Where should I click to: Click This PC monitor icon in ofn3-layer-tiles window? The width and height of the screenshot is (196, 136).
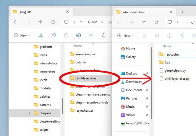pyautogui.click(x=170, y=22)
